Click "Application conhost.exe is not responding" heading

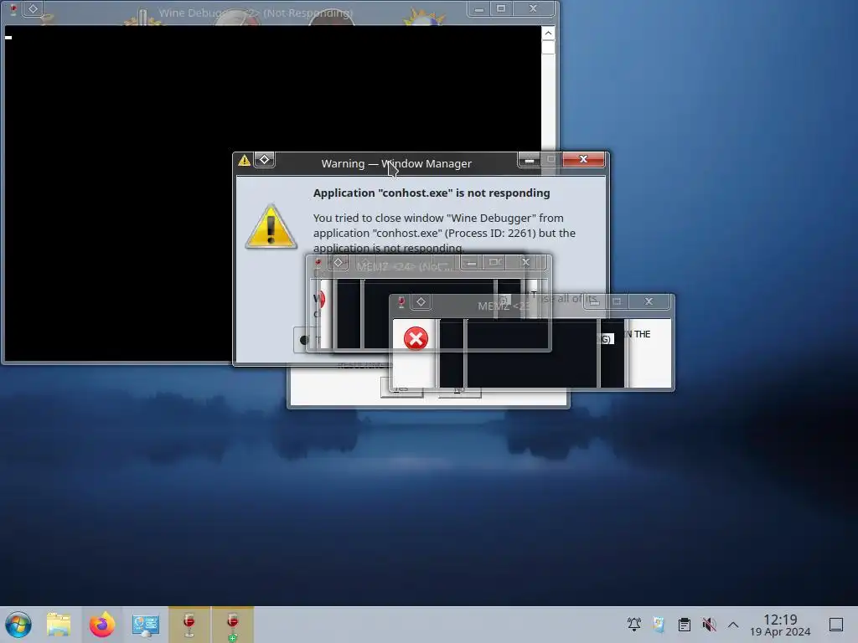pyautogui.click(x=432, y=193)
